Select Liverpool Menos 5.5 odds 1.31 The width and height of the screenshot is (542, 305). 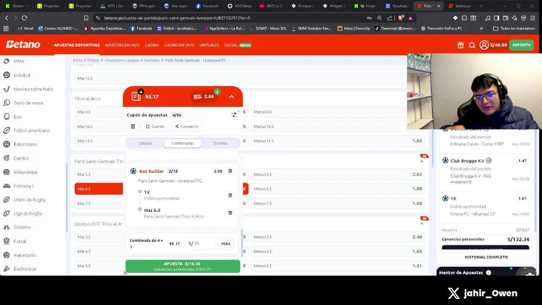coord(337,266)
